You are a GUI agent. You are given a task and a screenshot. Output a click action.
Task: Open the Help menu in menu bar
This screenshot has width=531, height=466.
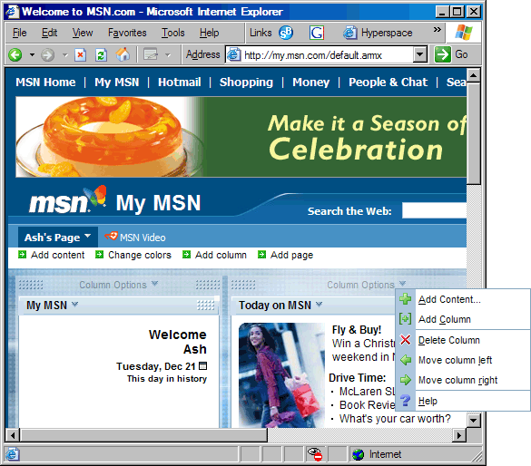click(209, 33)
